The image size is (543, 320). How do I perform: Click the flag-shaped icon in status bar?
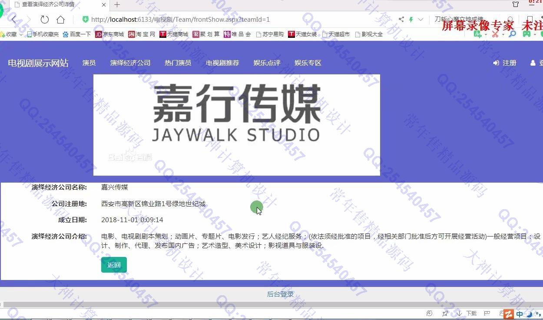click(487, 313)
